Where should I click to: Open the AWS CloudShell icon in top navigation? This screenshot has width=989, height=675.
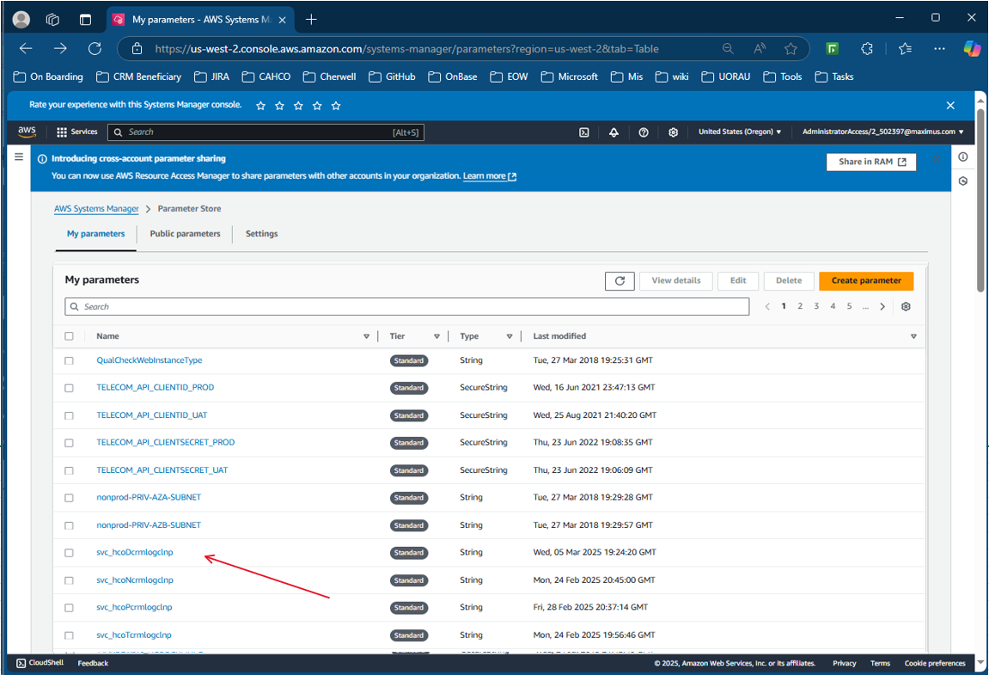(x=584, y=132)
